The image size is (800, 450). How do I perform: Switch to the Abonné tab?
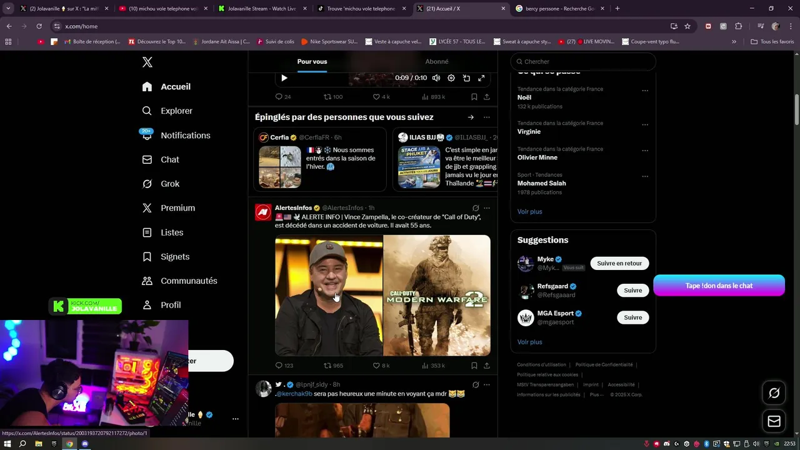point(436,61)
